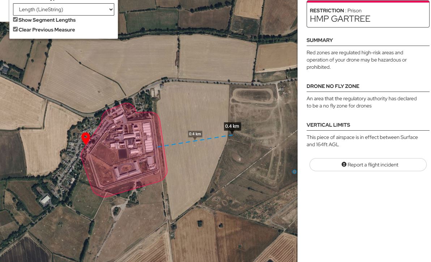Click the Report a flight incident button

(x=368, y=165)
